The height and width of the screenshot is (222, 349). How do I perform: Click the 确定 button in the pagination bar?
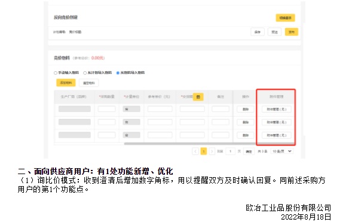(x=249, y=151)
